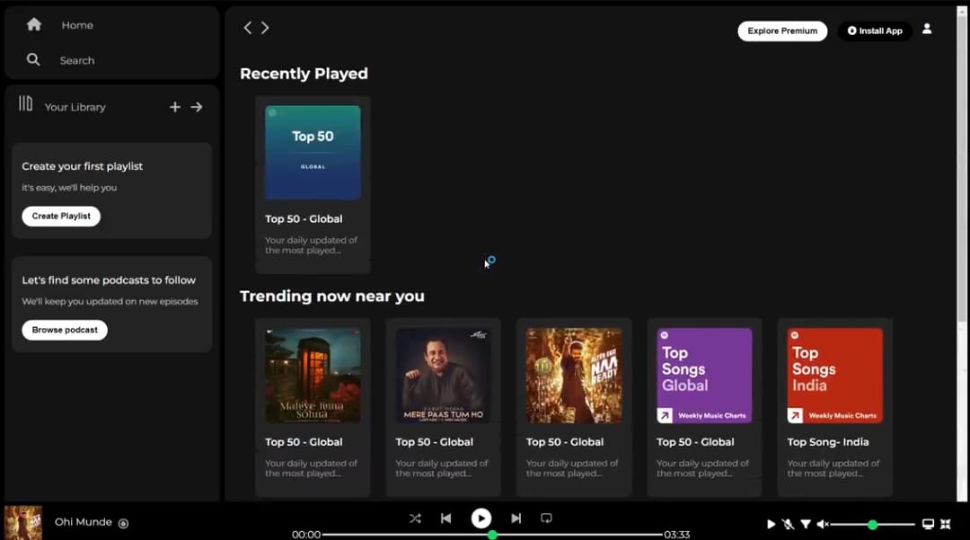The width and height of the screenshot is (970, 540).
Task: Open the filter funnel icon
Action: coord(806,524)
